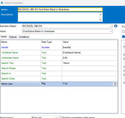Click the Blue Prism icon in title bar
The width and height of the screenshot is (125, 118).
pos(2,3)
